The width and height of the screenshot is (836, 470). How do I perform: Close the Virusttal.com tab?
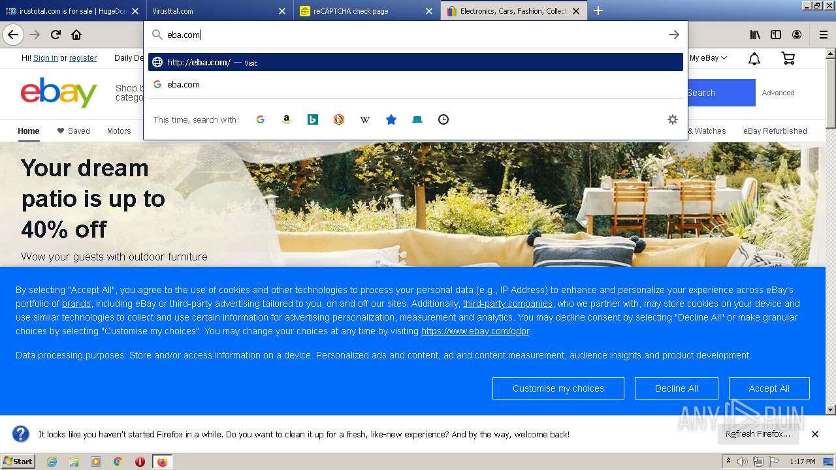(x=282, y=11)
